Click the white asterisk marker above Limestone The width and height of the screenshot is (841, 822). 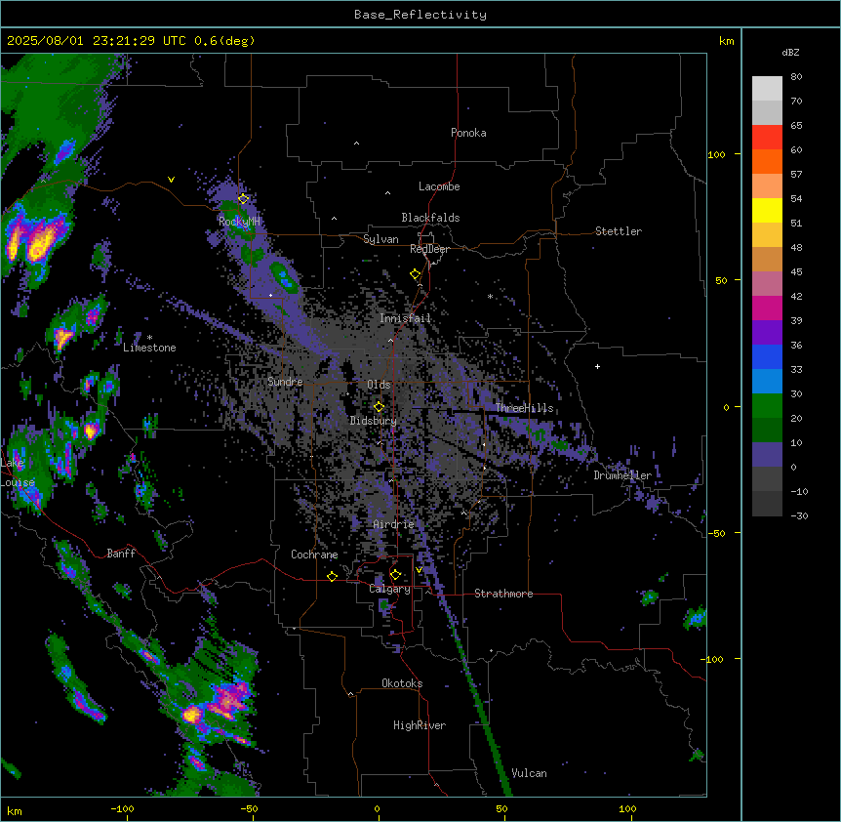(149, 338)
